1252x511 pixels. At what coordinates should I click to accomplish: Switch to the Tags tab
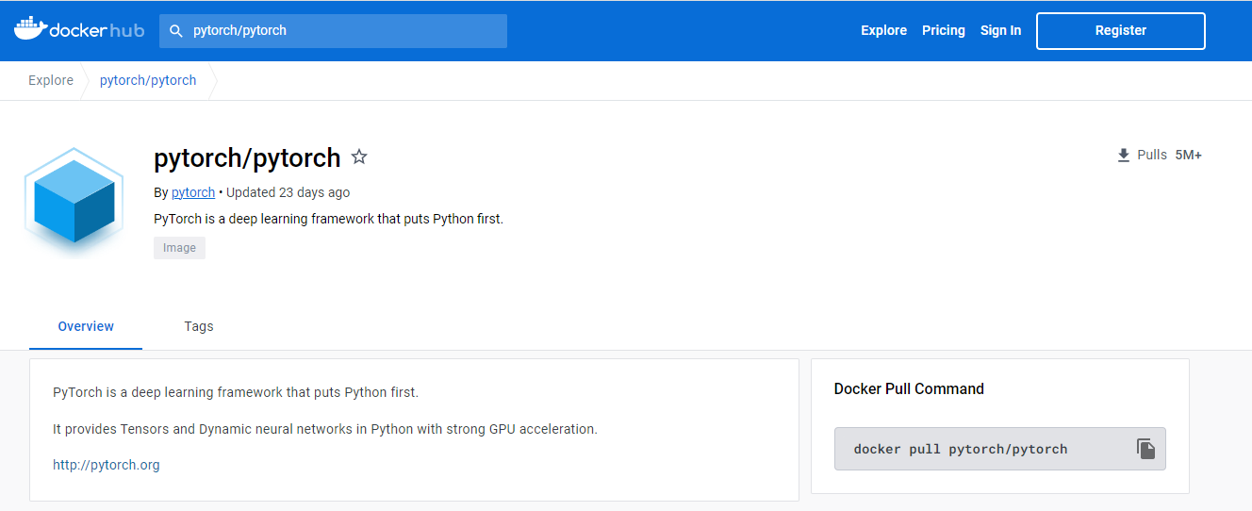[x=199, y=326]
